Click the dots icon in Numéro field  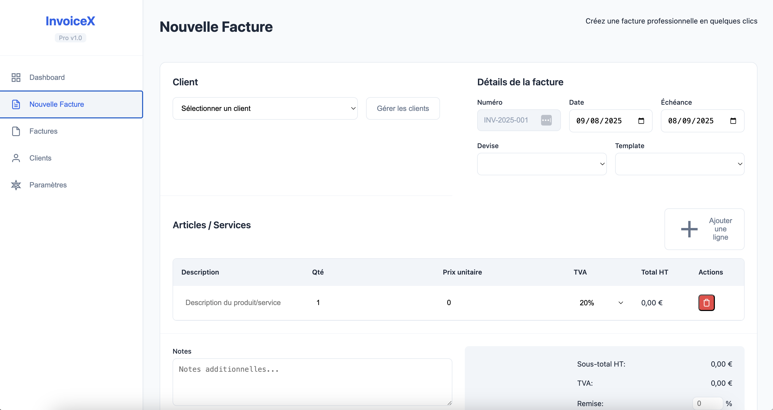click(x=546, y=120)
